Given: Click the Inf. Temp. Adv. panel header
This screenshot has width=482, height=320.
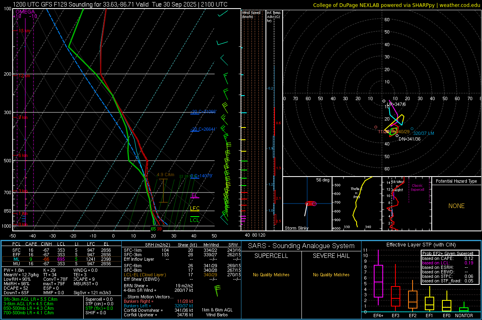Looking at the screenshot, I should 274,17.
